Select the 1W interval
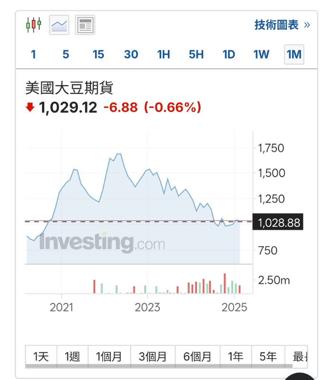The image size is (333, 380). (x=261, y=55)
